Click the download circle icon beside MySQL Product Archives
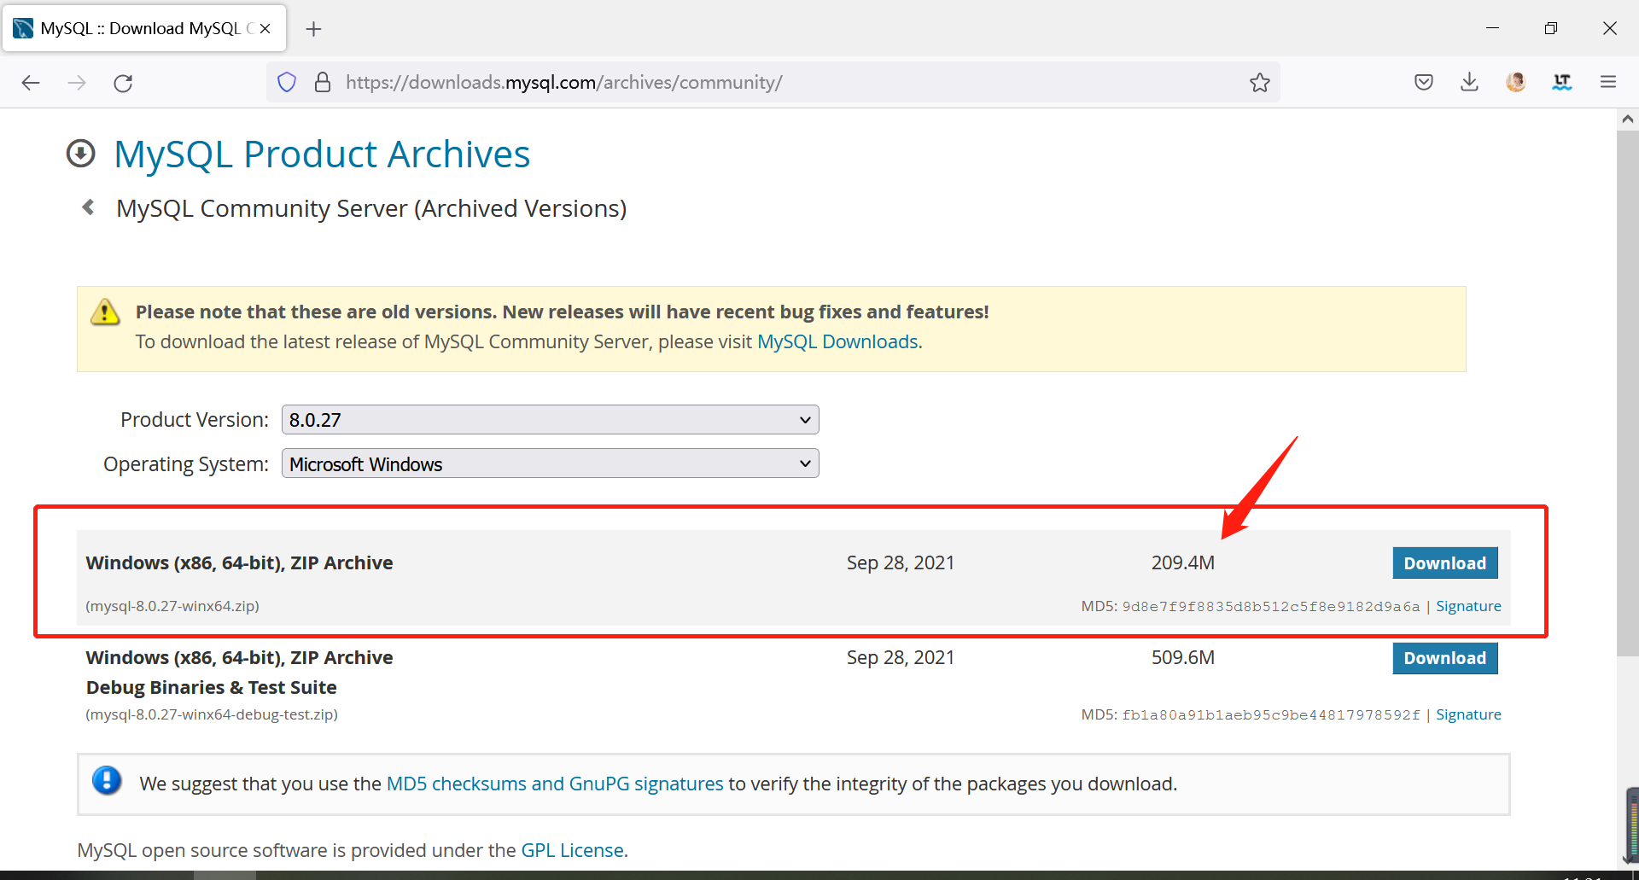The image size is (1639, 880). tap(81, 154)
